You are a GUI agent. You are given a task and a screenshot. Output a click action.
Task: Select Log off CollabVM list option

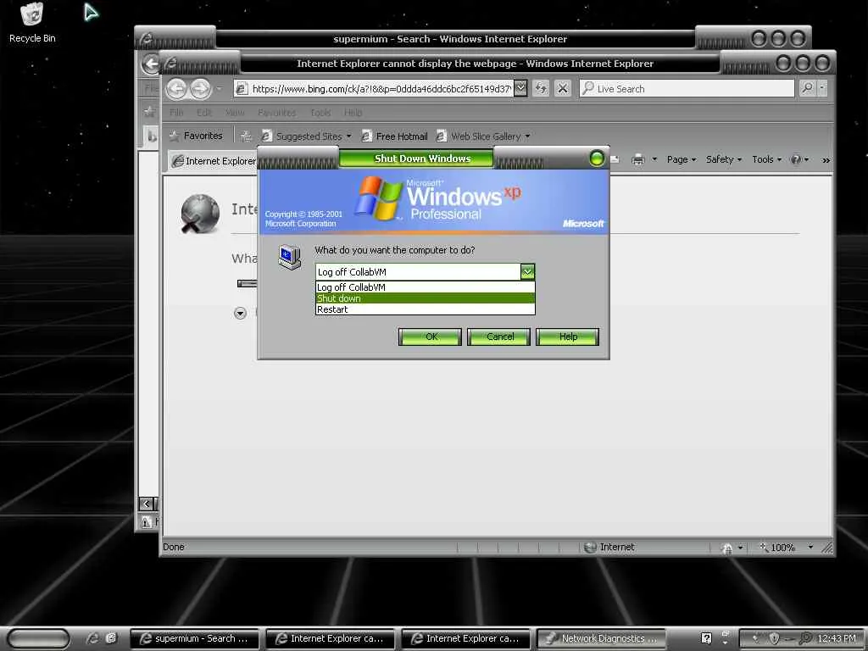(426, 287)
